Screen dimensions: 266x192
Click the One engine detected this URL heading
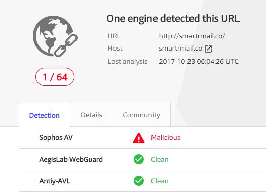[x=173, y=18]
